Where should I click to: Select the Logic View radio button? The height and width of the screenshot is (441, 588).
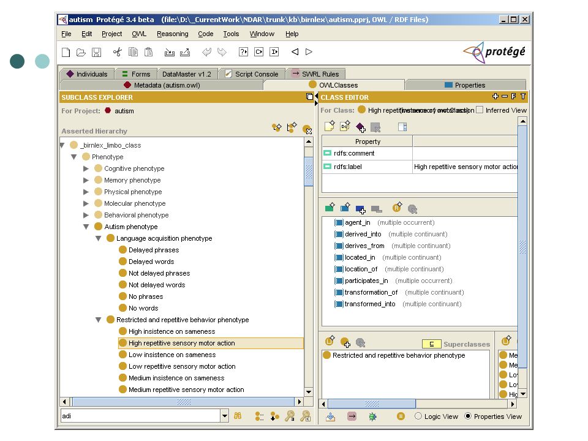click(x=418, y=416)
